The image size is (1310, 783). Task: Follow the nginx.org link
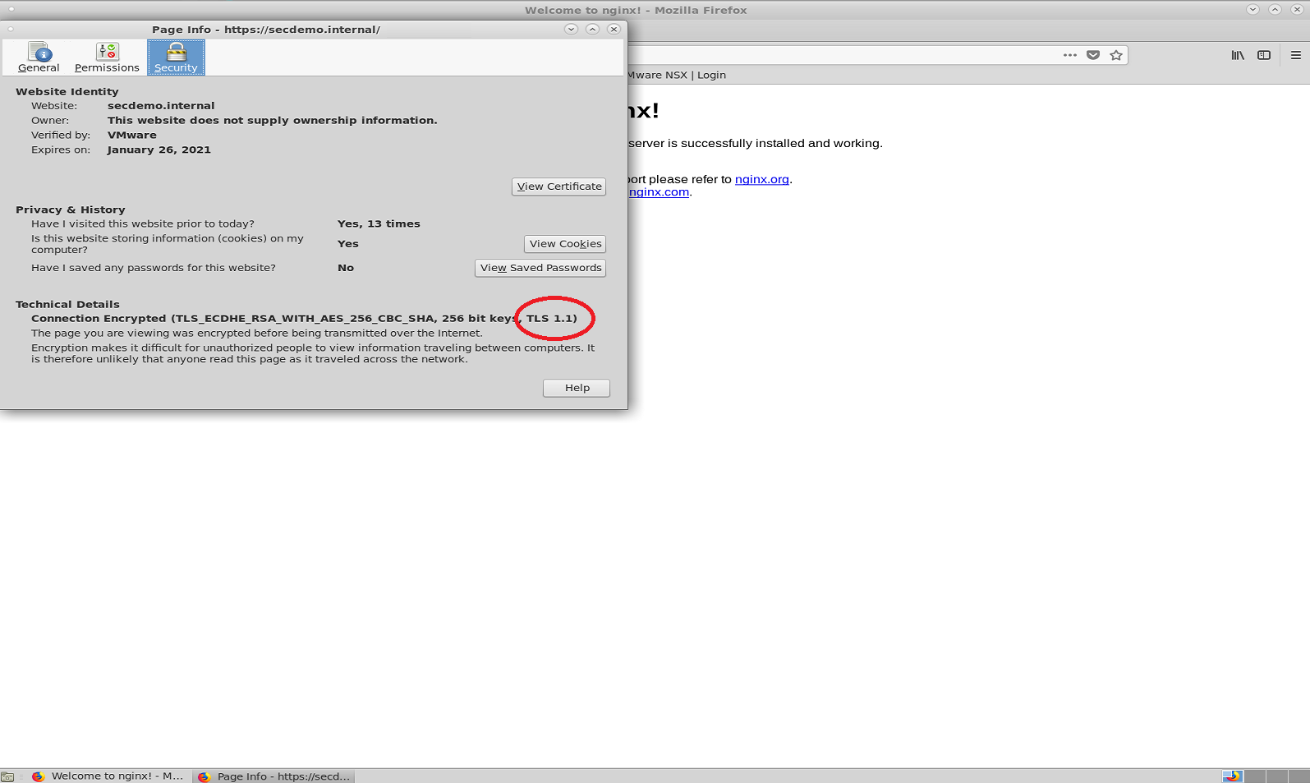click(x=761, y=179)
